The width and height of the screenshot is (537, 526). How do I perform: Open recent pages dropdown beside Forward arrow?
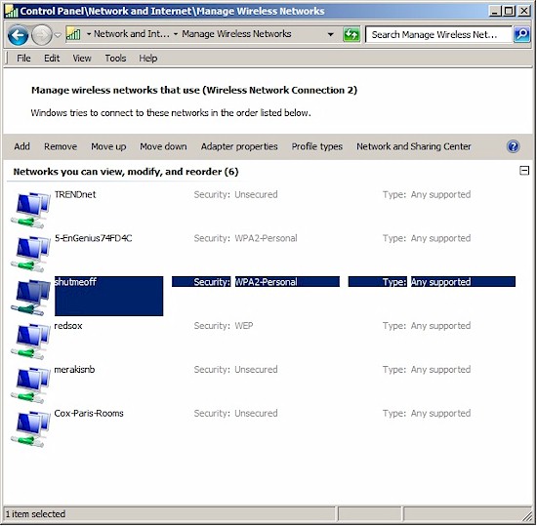click(58, 35)
